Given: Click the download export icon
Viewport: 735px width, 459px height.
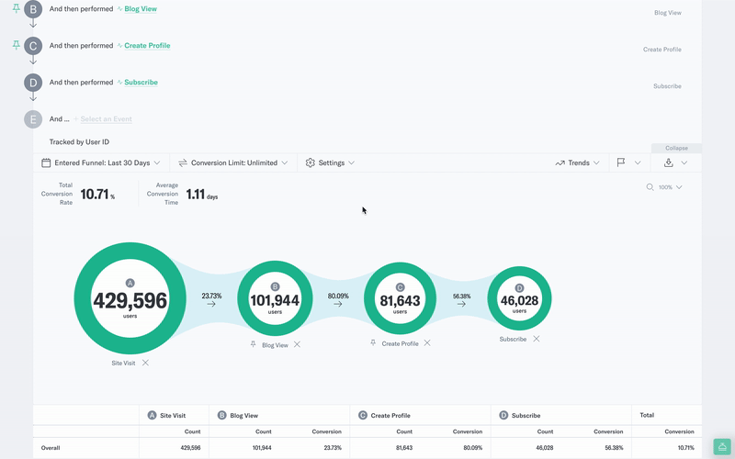Looking at the screenshot, I should 669,162.
